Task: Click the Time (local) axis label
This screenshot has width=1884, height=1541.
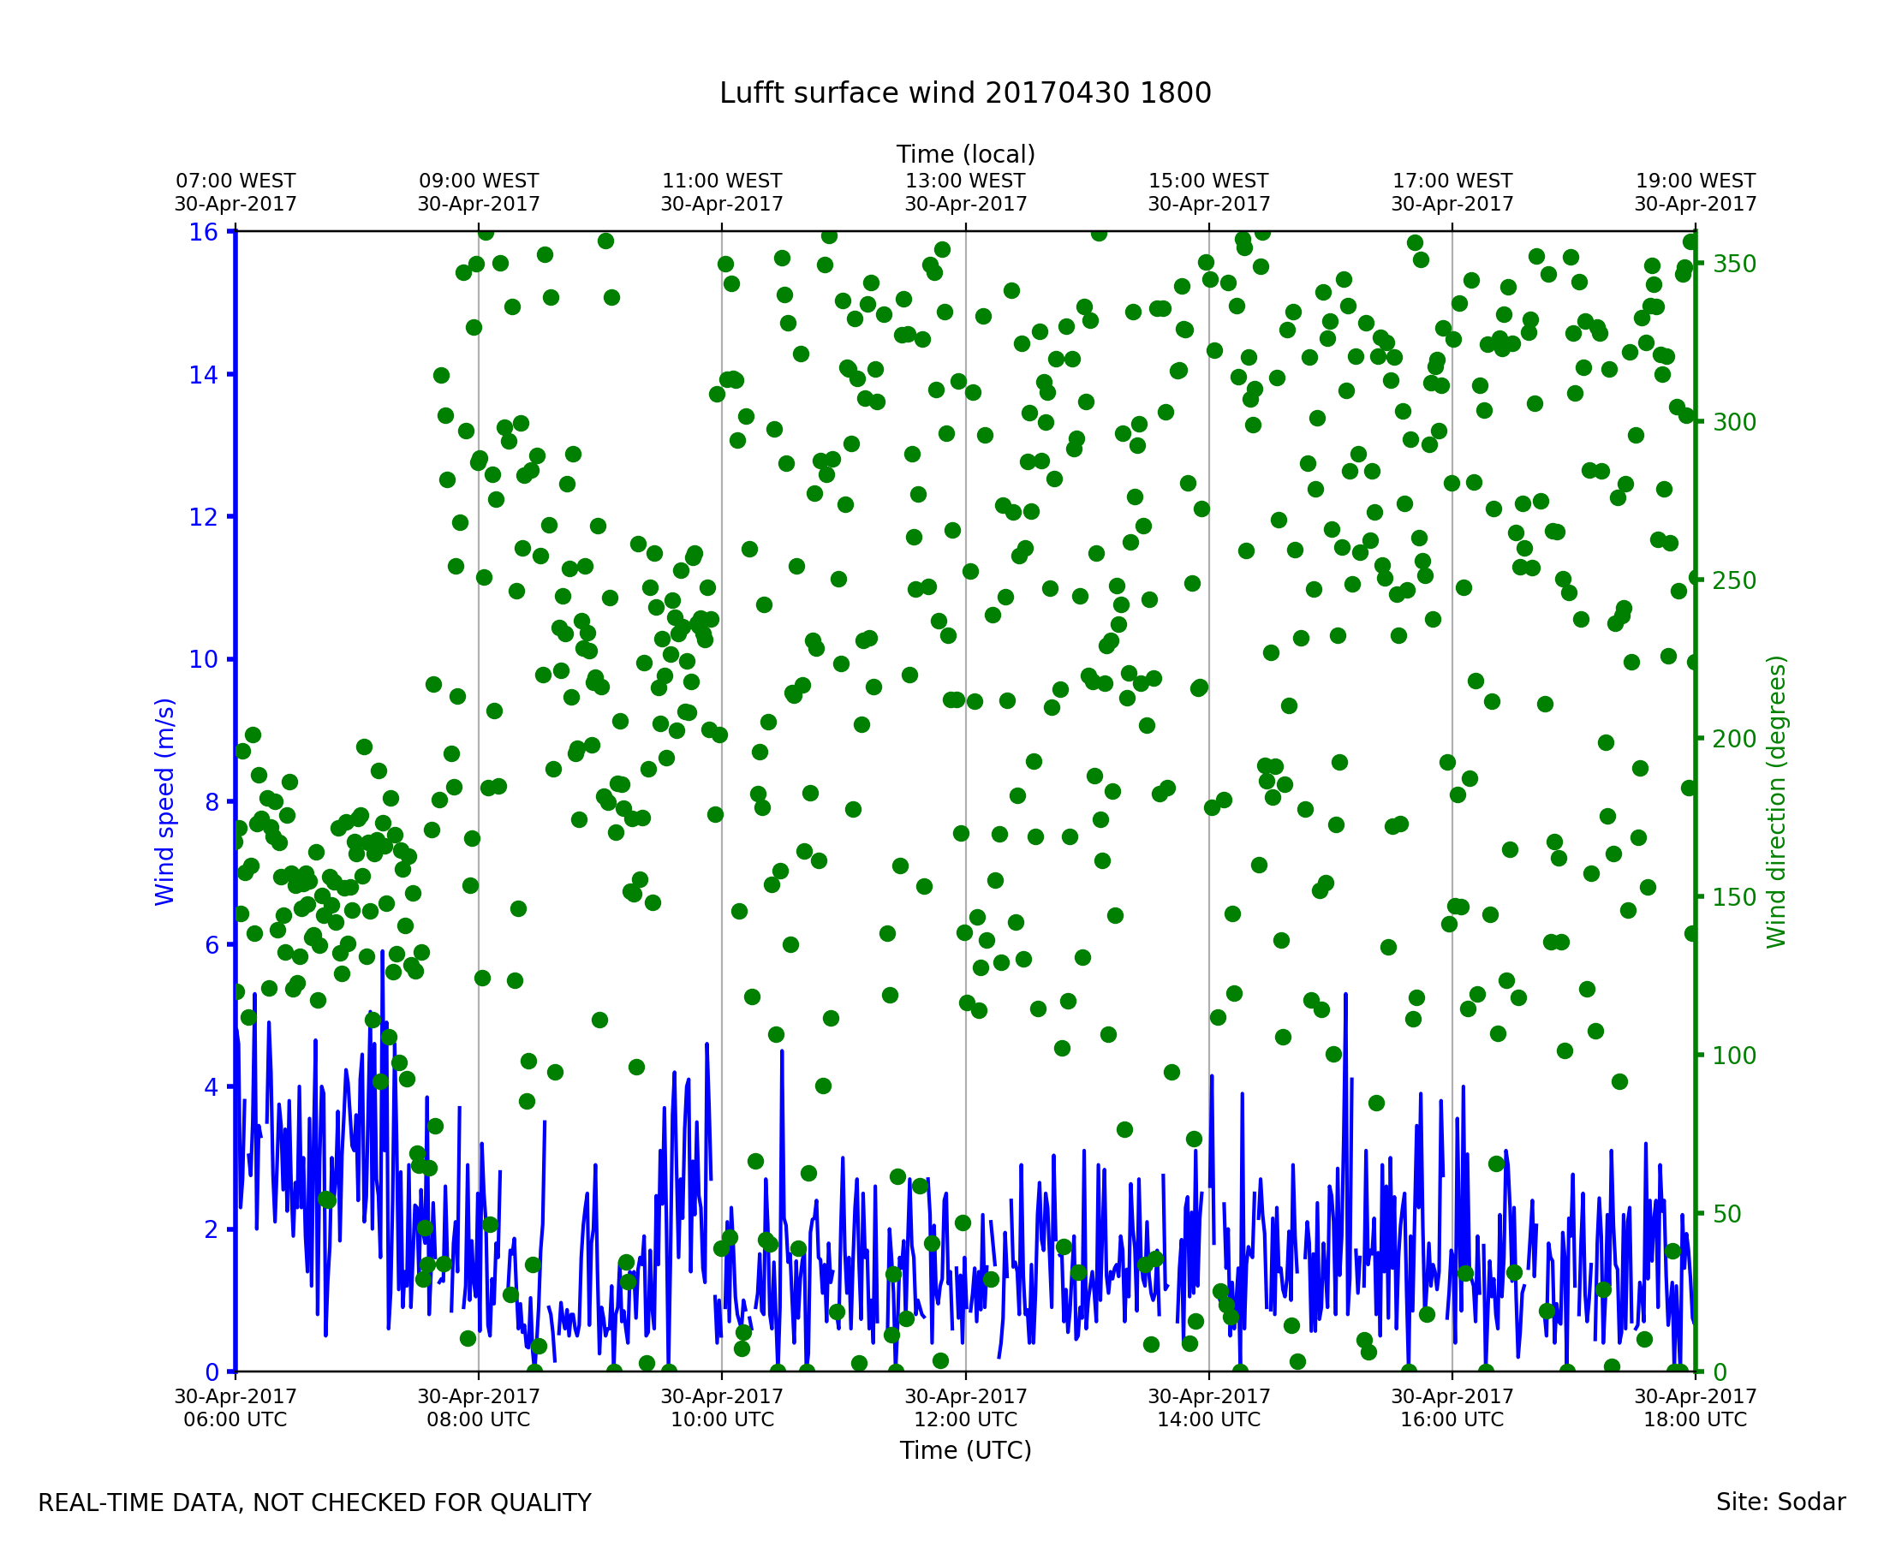Action: pos(965,154)
